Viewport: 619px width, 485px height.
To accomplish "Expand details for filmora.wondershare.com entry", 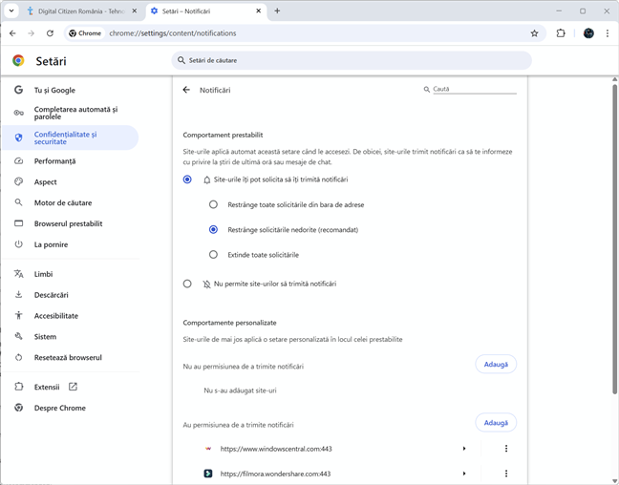I will click(464, 474).
